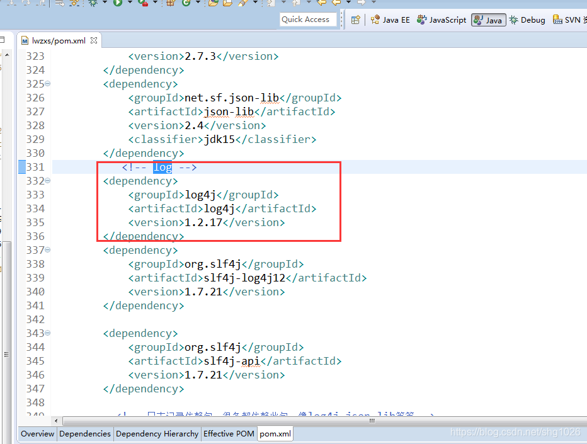Viewport: 587px width, 444px height.
Task: Click the version 2.7.3 text on line 323
Action: click(200, 56)
